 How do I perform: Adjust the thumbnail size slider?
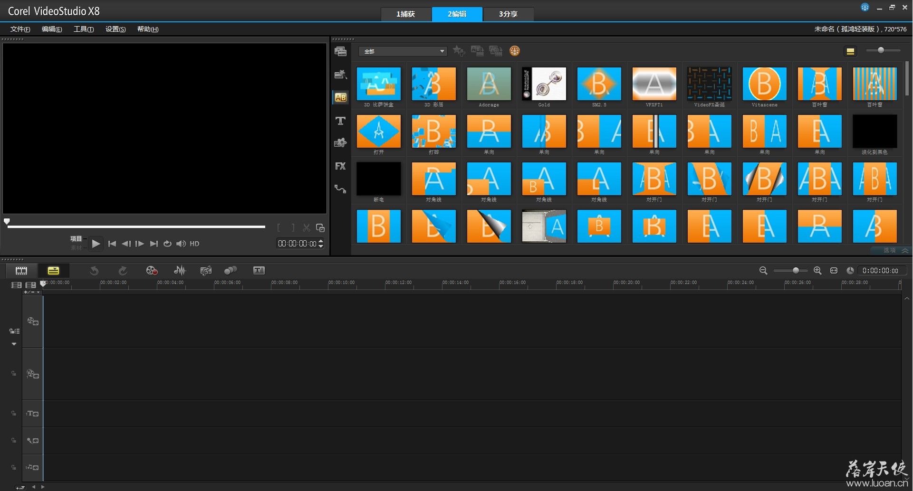(883, 50)
